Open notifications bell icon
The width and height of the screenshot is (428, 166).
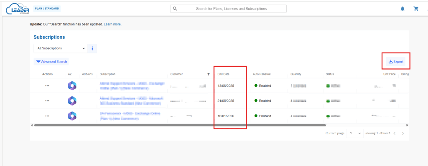403,9
